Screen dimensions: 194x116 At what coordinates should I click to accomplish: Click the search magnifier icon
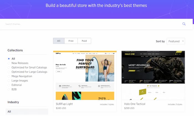[184, 24]
